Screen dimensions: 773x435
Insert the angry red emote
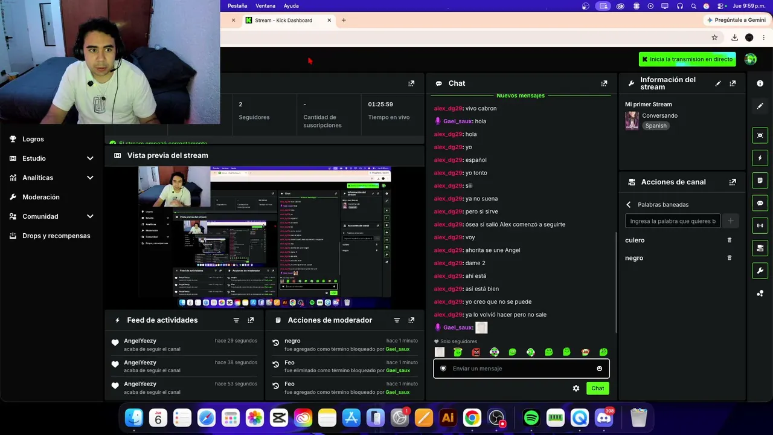tap(476, 352)
